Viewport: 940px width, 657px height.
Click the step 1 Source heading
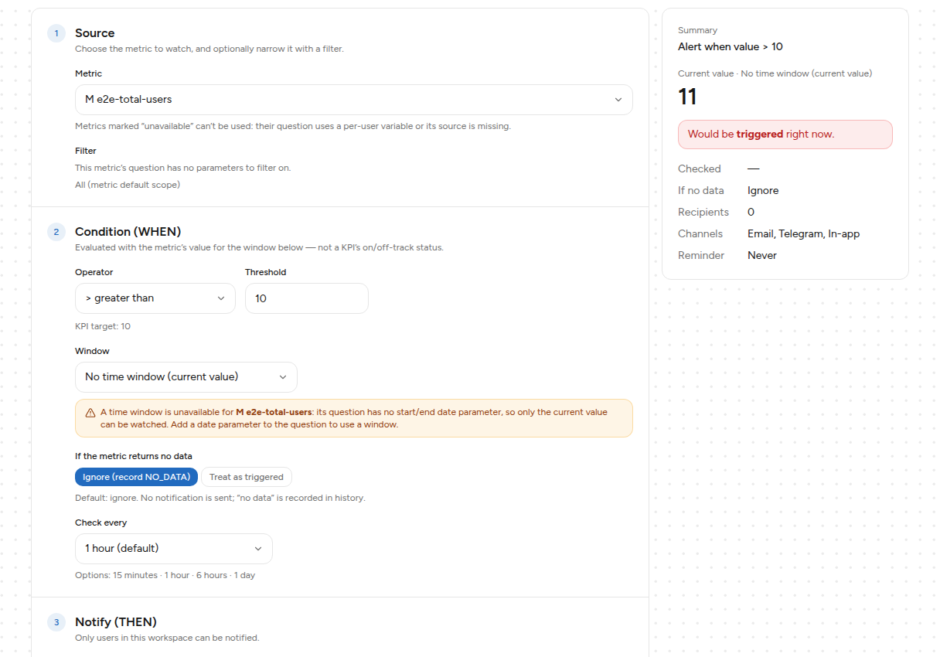coord(94,33)
